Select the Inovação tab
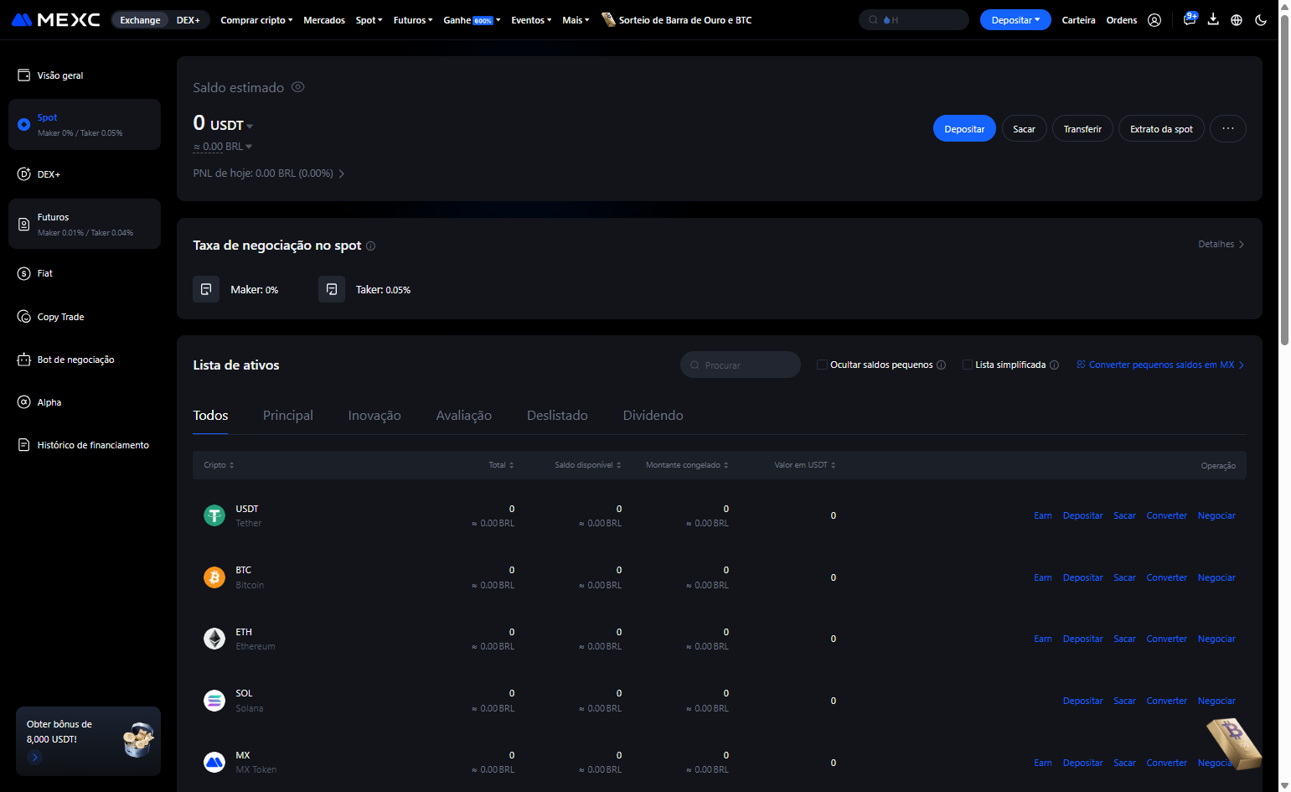 374,416
